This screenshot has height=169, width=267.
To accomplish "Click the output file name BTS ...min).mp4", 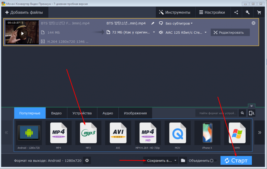I will pos(126,23).
